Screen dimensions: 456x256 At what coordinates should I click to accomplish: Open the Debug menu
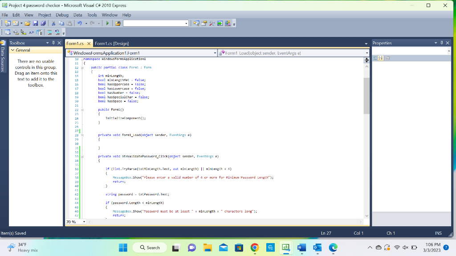(62, 14)
